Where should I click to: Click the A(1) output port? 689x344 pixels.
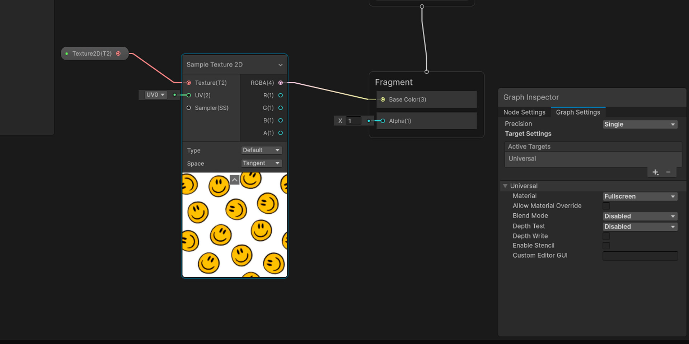(x=280, y=133)
